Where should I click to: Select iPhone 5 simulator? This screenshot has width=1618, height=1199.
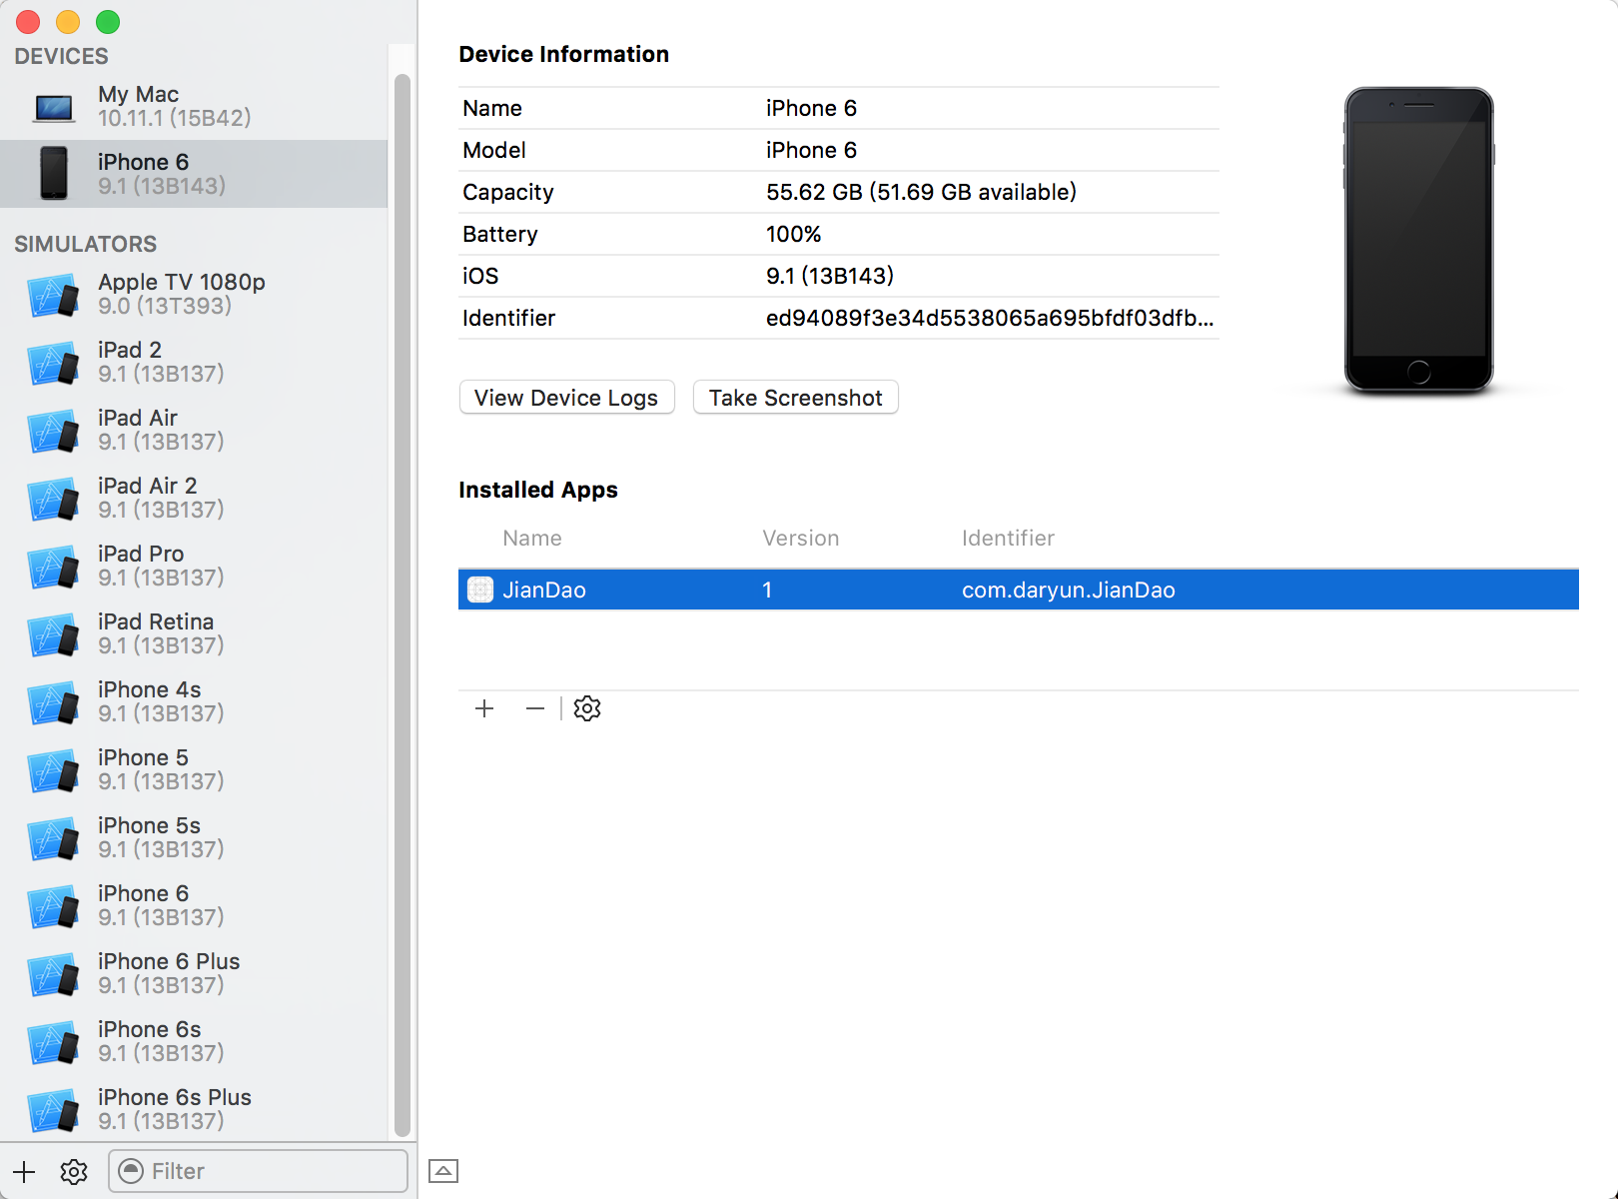[194, 769]
